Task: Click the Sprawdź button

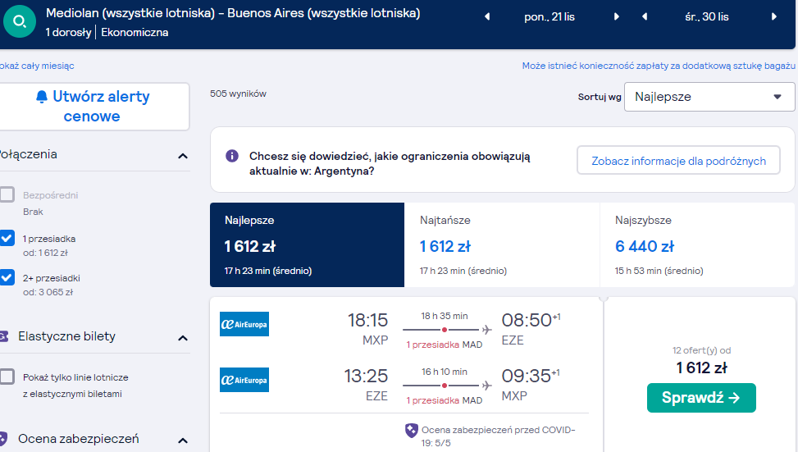Action: coord(701,398)
